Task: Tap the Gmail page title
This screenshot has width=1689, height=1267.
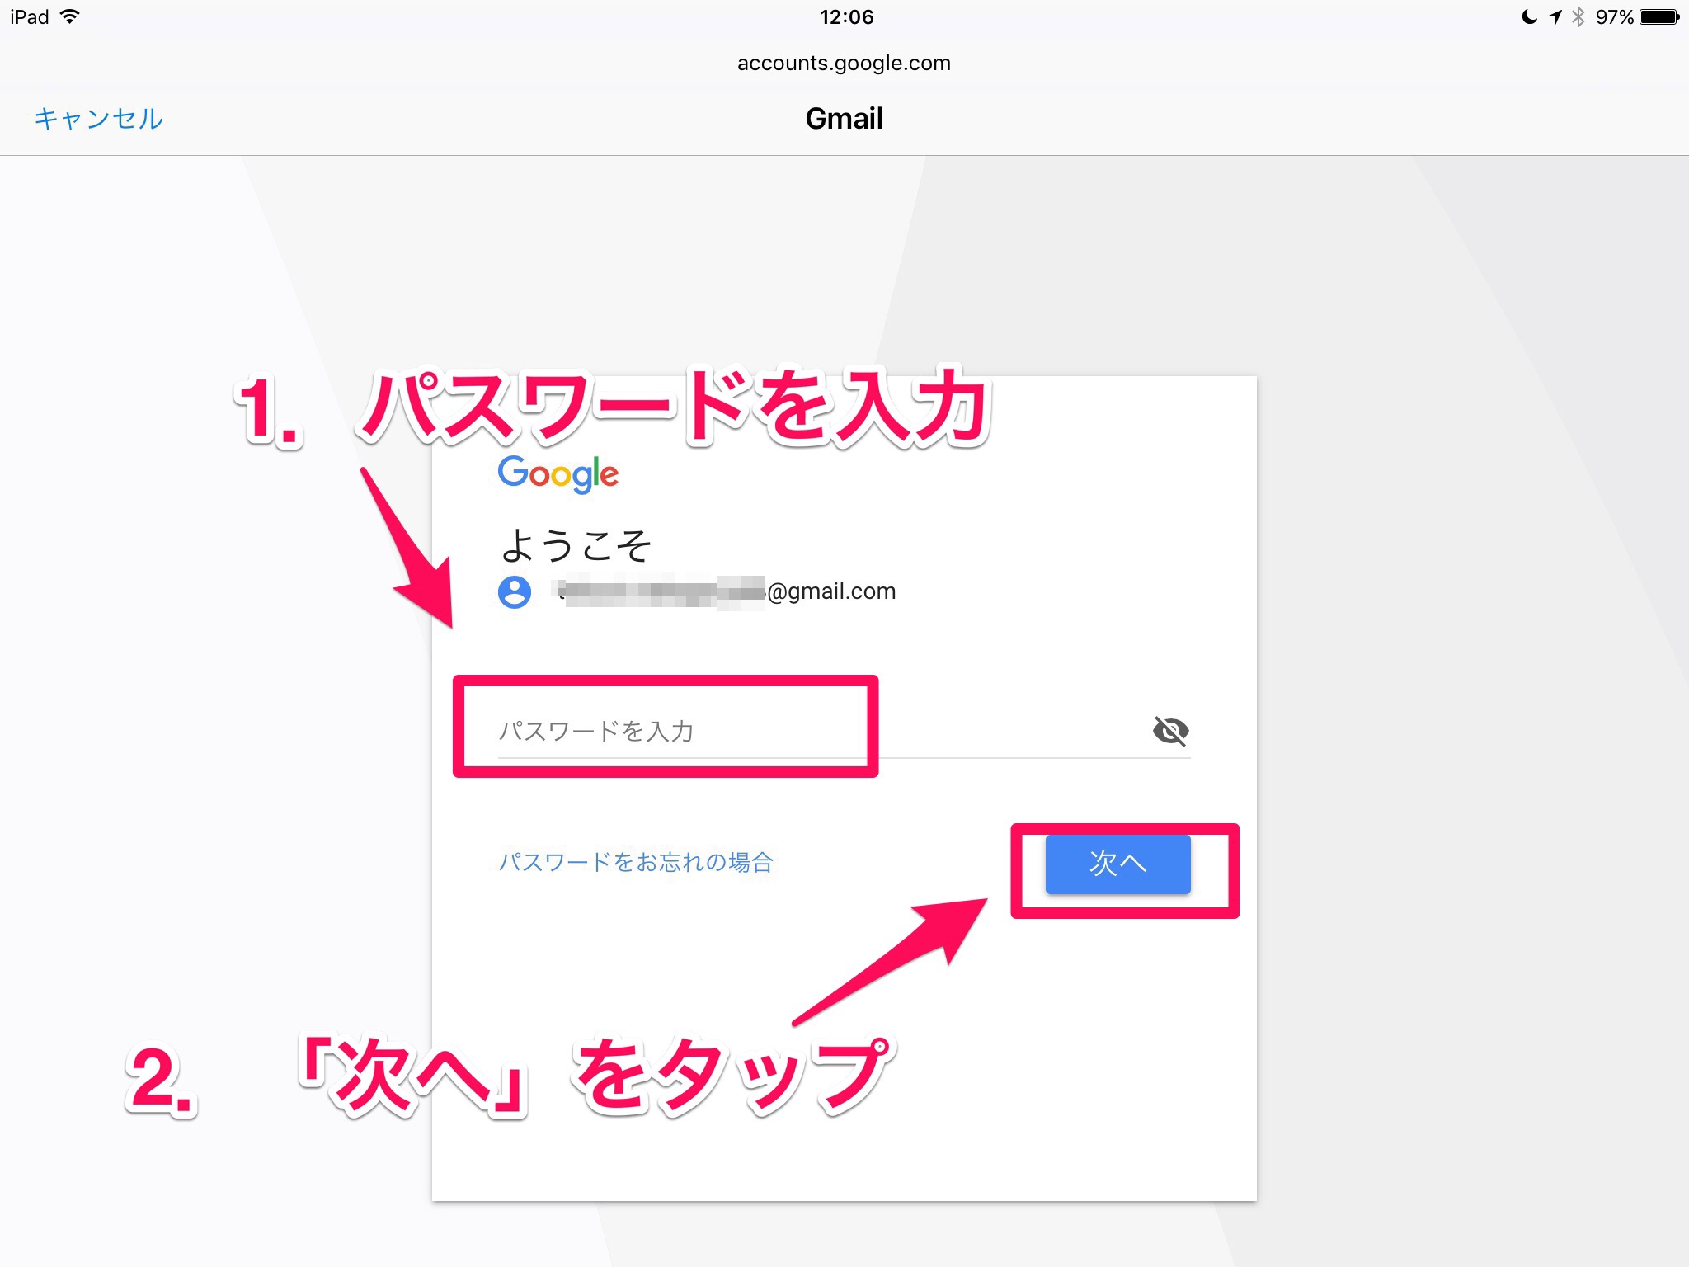Action: [x=844, y=119]
